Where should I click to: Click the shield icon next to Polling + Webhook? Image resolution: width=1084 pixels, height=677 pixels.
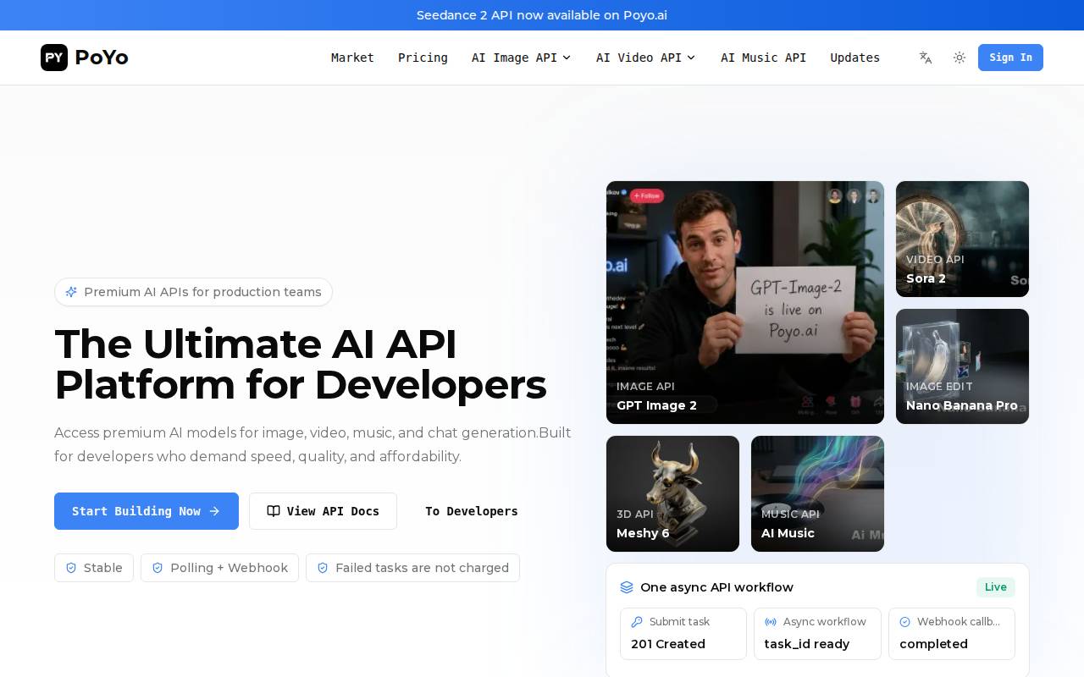(x=158, y=568)
